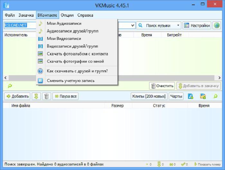The image size is (225, 170).
Task: Click the horizontal scrollbar left arrow
Action: pyautogui.click(x=5, y=78)
